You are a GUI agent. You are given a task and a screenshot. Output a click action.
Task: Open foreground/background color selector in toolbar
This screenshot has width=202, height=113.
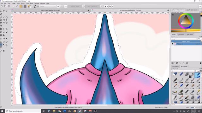[x=29, y=6]
